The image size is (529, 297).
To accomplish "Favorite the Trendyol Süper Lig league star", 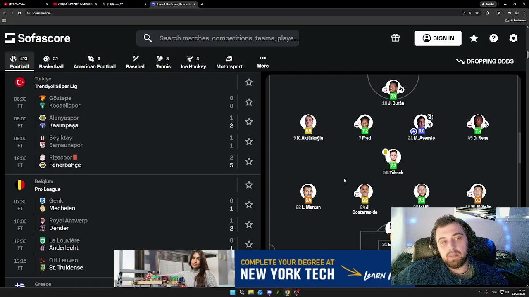I will point(249,82).
